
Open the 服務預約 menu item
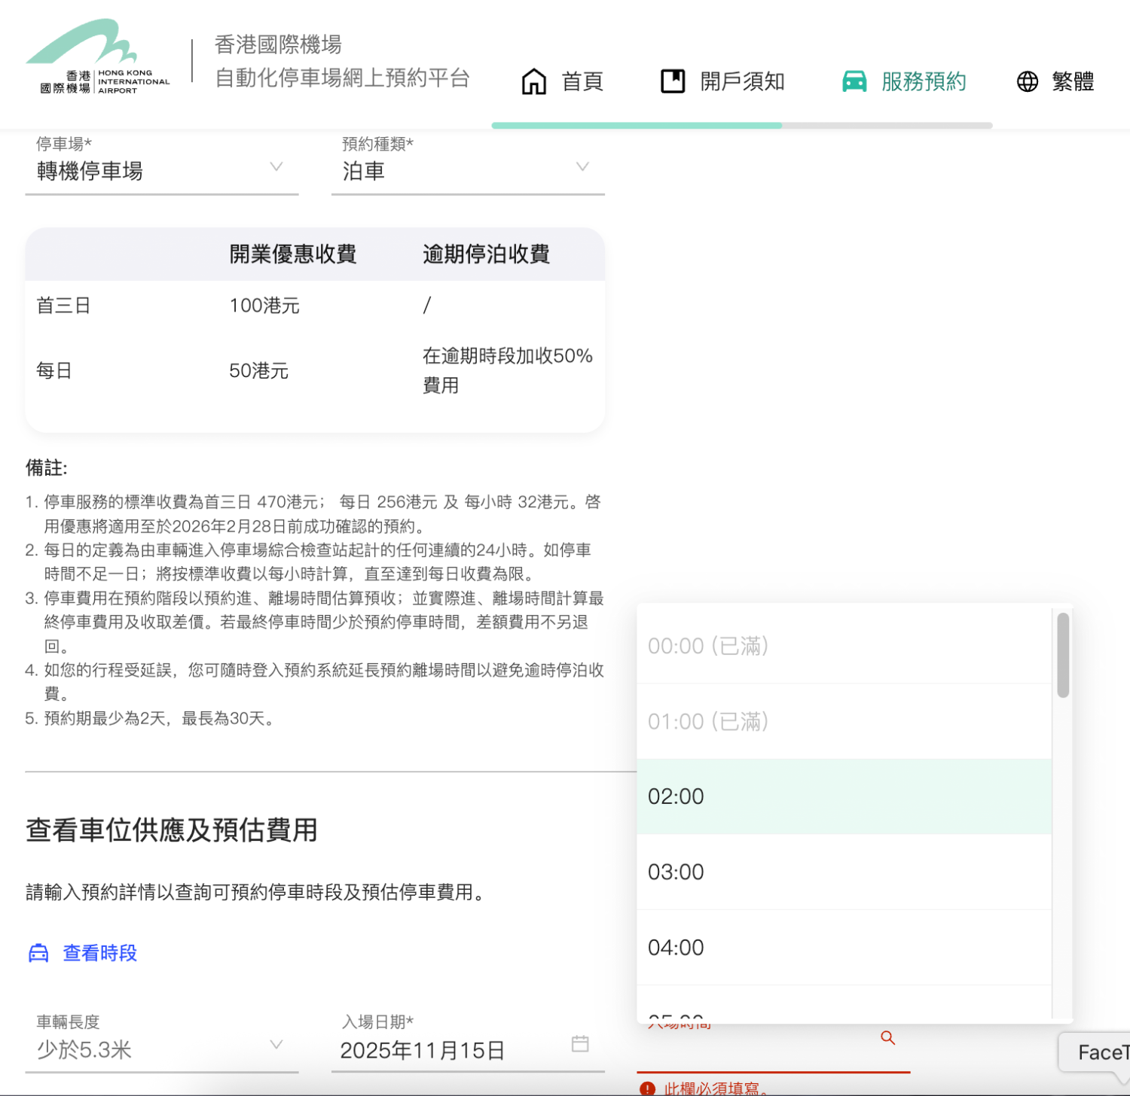924,81
